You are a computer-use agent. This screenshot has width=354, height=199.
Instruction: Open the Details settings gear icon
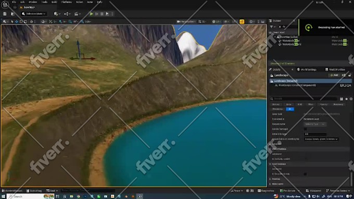pyautogui.click(x=351, y=99)
